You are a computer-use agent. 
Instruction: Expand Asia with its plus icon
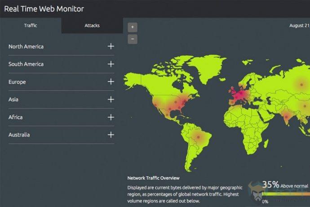point(111,99)
